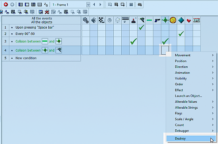This screenshot has height=144, width=218.
Task: Open Scale / Angle menu entry
Action: (x=191, y=119)
